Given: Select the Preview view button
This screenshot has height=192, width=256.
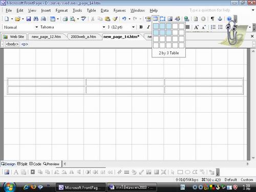Looking at the screenshot, I should [51, 164].
